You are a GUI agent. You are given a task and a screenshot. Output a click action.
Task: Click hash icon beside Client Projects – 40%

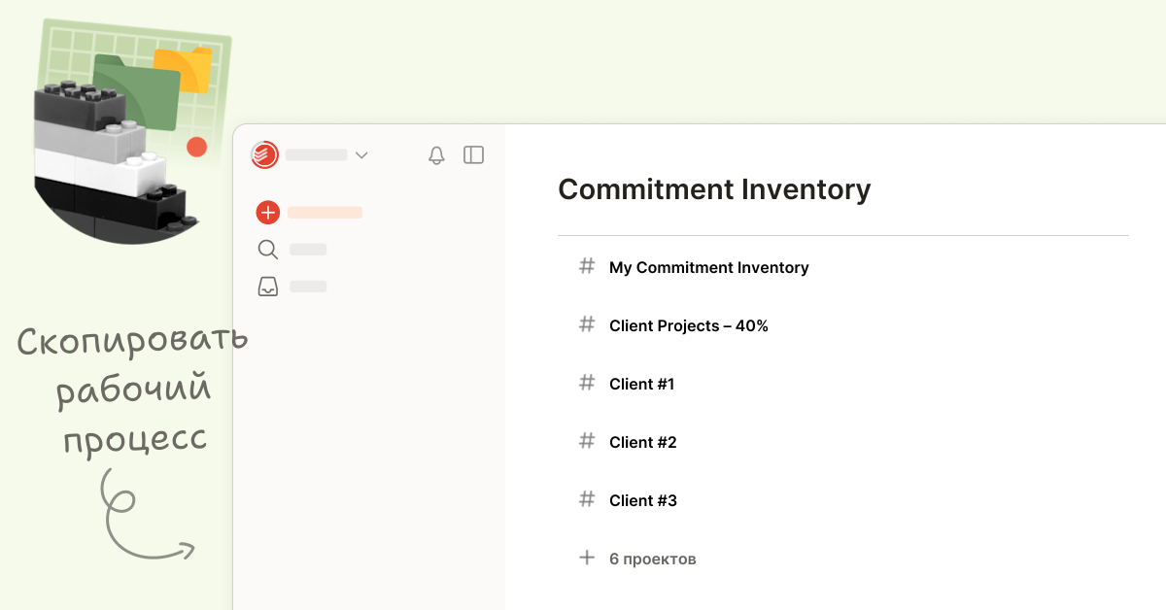(587, 324)
